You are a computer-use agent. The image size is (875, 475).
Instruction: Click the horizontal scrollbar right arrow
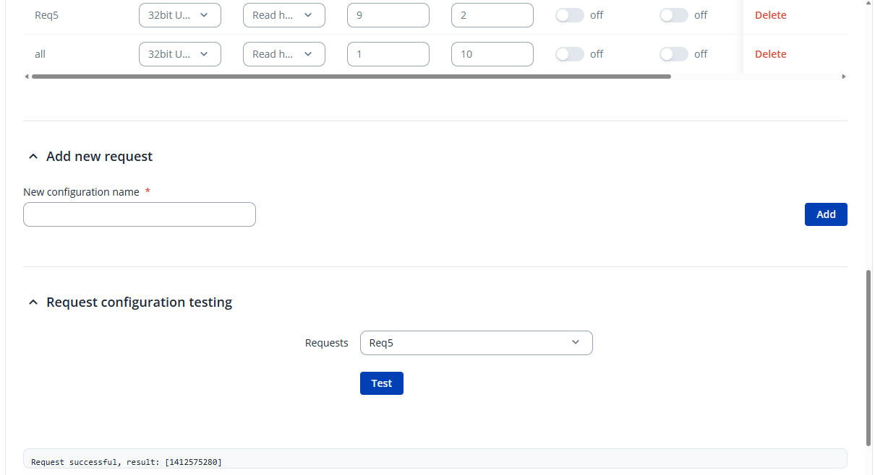tap(843, 77)
